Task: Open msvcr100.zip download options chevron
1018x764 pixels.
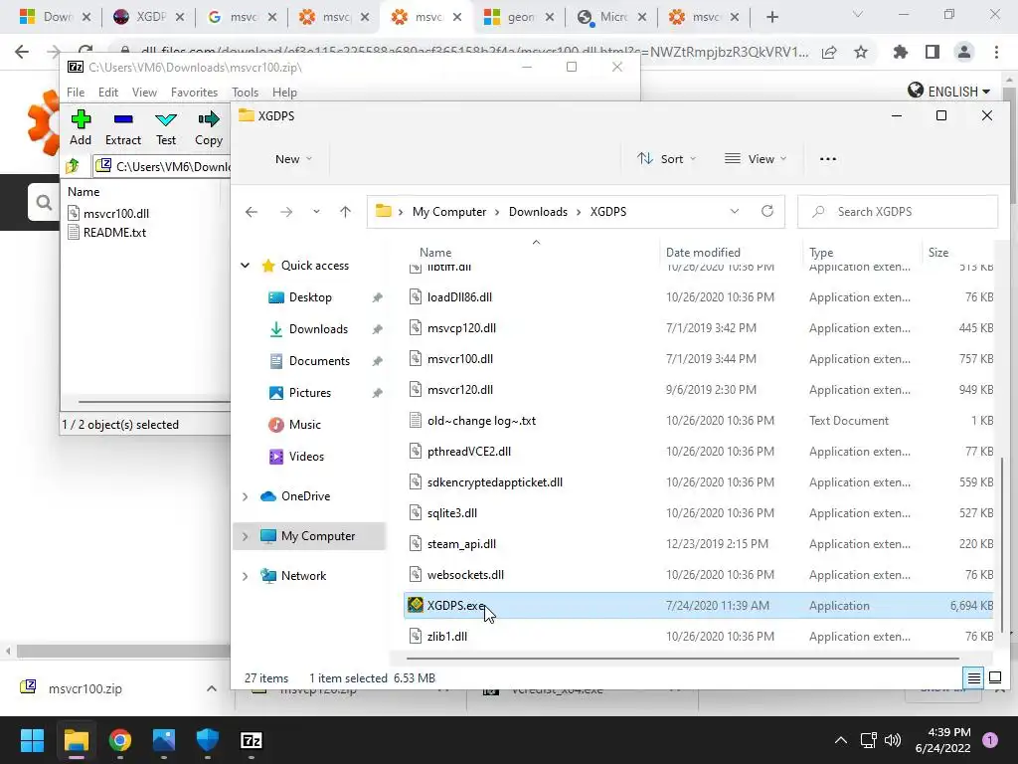Action: (212, 688)
